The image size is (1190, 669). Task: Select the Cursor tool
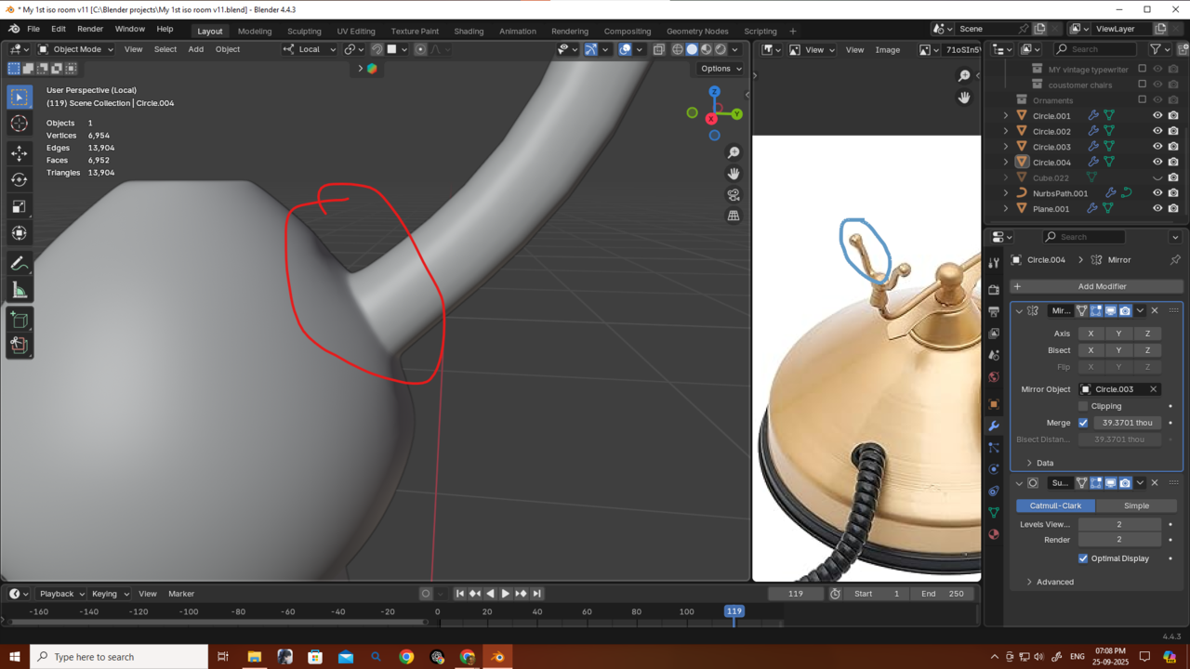(x=19, y=125)
